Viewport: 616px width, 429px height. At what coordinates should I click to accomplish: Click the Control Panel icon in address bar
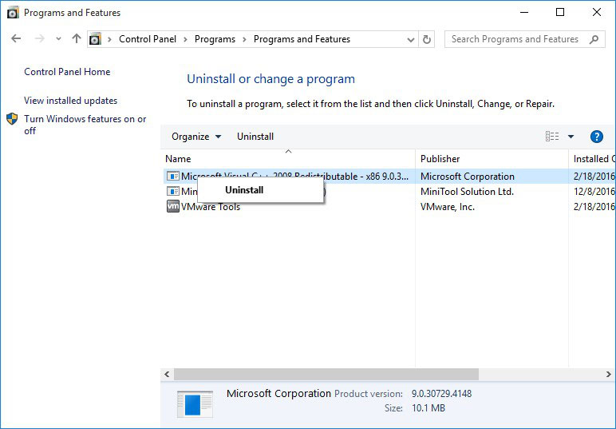click(95, 39)
